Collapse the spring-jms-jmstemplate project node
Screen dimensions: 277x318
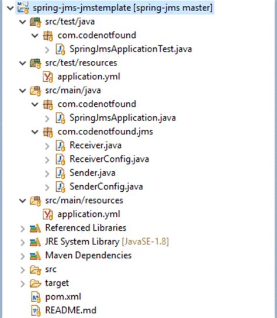[x=10, y=8]
